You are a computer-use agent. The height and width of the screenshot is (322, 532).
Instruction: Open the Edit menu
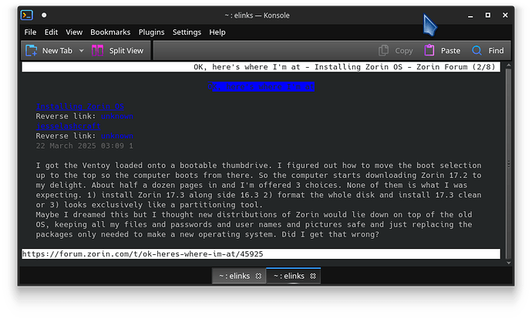(51, 32)
